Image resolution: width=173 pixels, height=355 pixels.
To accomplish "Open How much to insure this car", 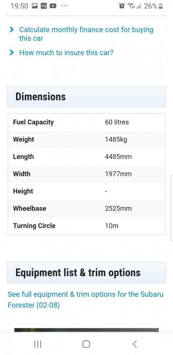I will coord(66,53).
